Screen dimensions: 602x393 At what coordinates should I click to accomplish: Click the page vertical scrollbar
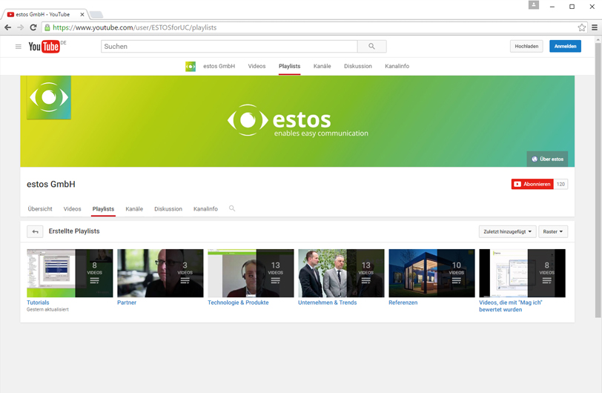tap(598, 179)
